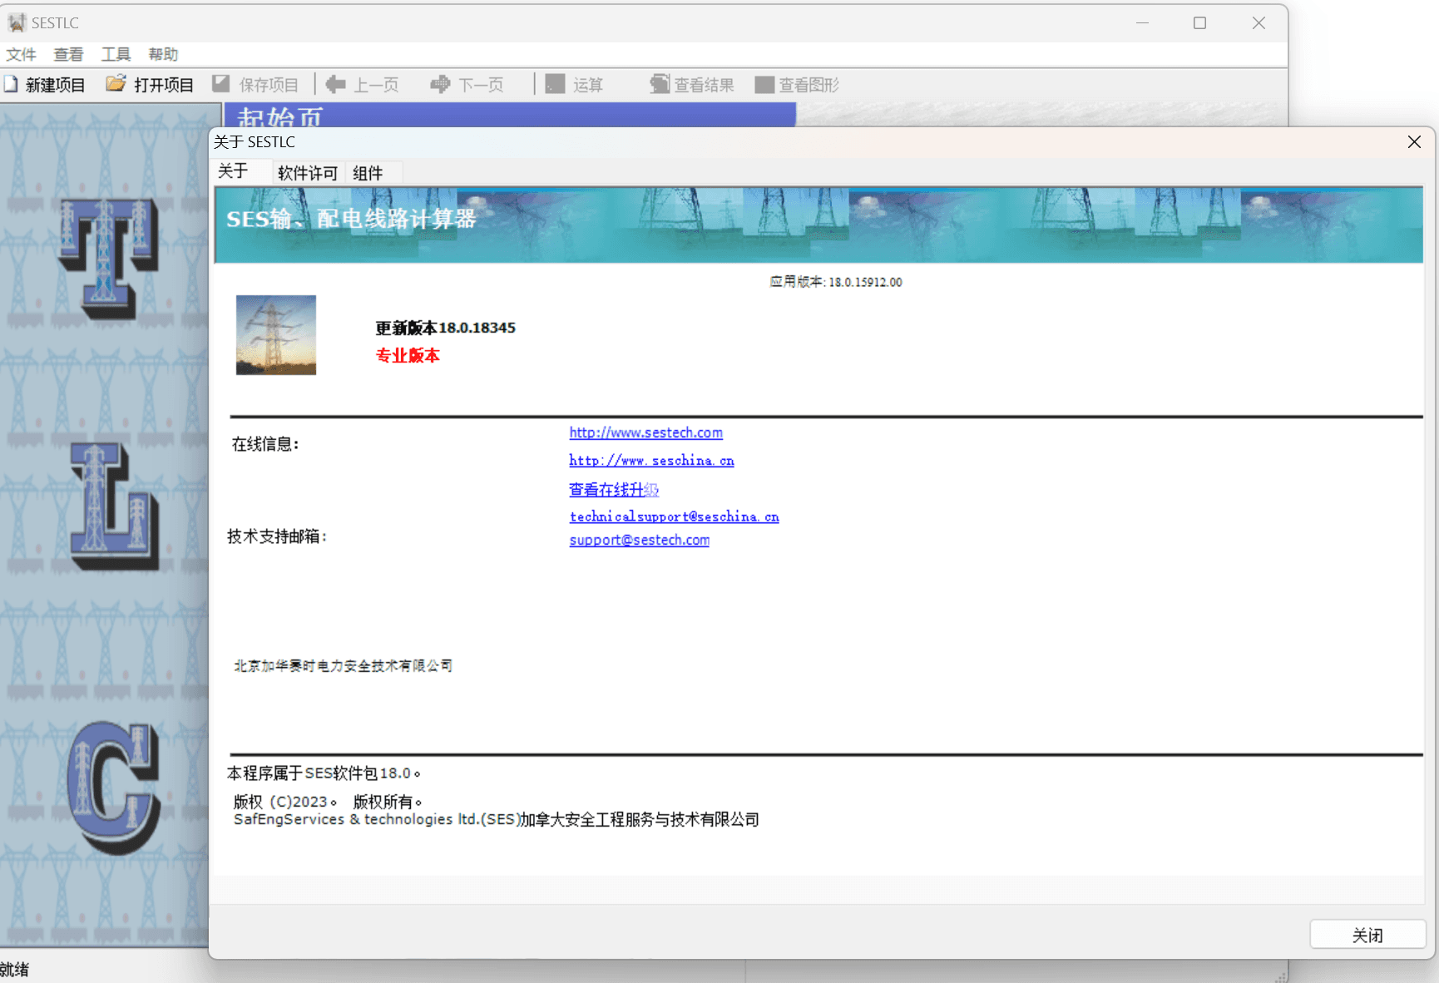Screen dimensions: 1439x983
Task: Click the 在线信息 label
Action: click(x=265, y=444)
